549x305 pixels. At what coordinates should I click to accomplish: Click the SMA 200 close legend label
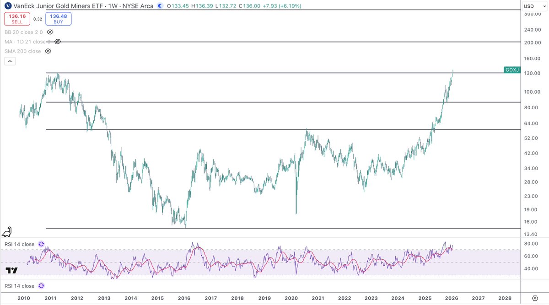(22, 51)
